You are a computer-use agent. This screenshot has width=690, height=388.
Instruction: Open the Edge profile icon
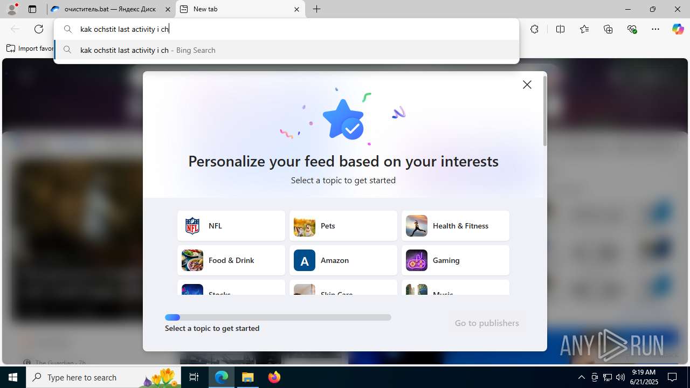coord(12,9)
